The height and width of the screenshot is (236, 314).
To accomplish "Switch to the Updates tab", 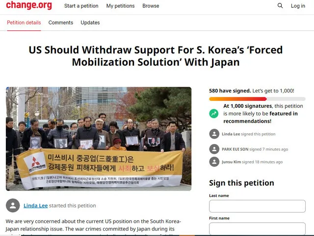I will (90, 23).
